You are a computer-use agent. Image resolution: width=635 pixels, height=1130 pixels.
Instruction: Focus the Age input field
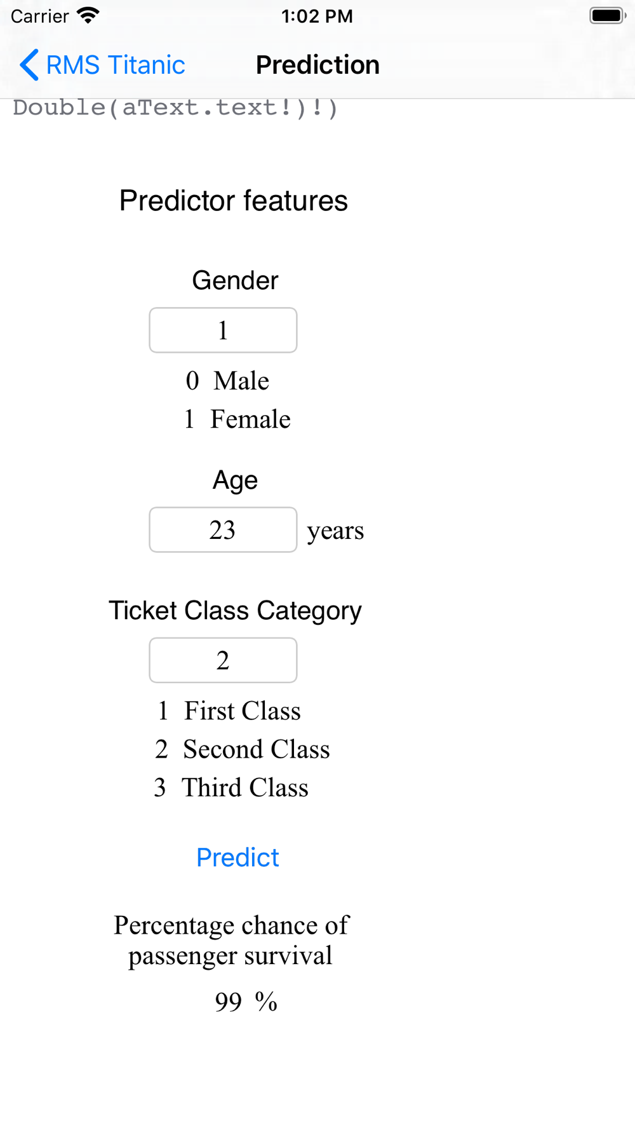pyautogui.click(x=223, y=529)
